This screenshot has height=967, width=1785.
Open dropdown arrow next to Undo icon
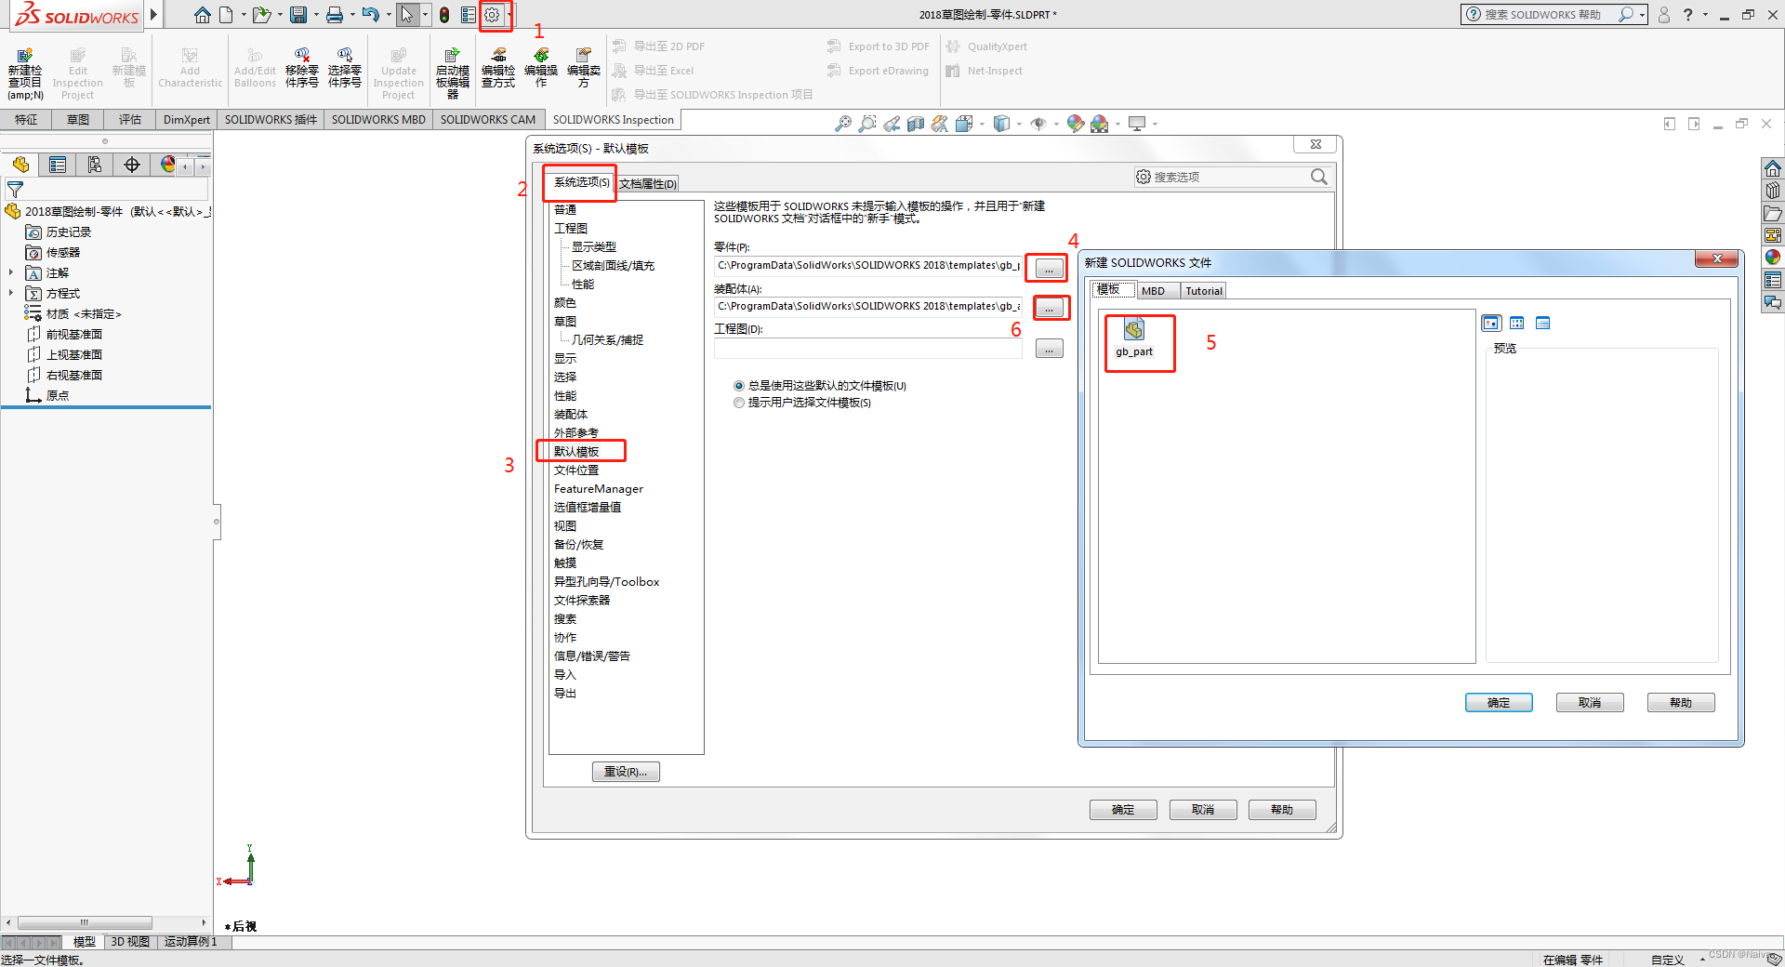coord(389,15)
